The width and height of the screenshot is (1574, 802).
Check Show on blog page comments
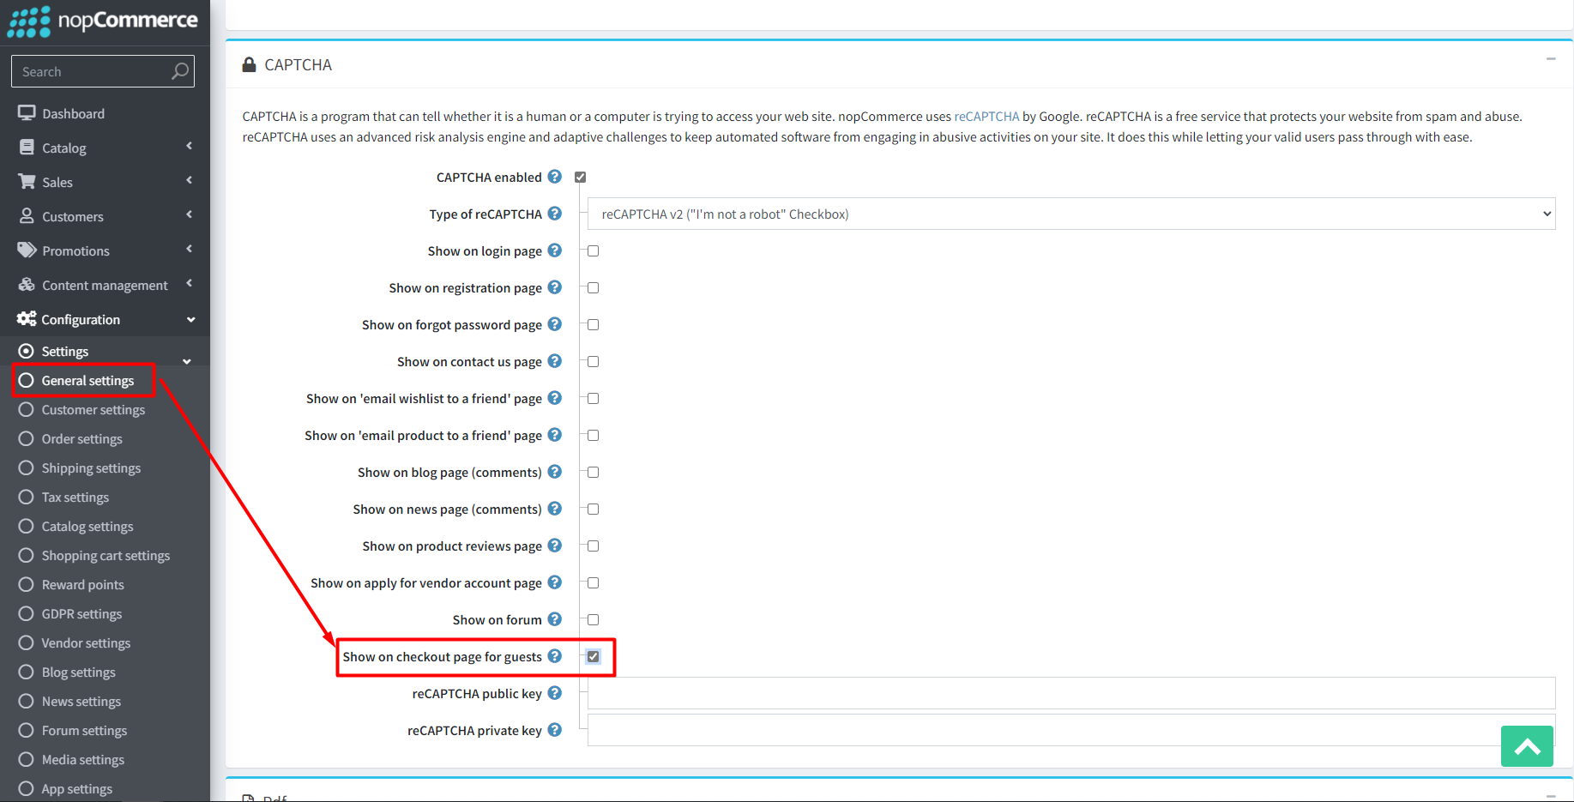(x=593, y=472)
